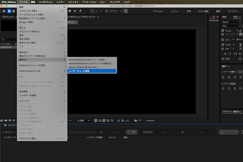
Task: Select the Puppet Pin tool
Action: tap(80, 11)
